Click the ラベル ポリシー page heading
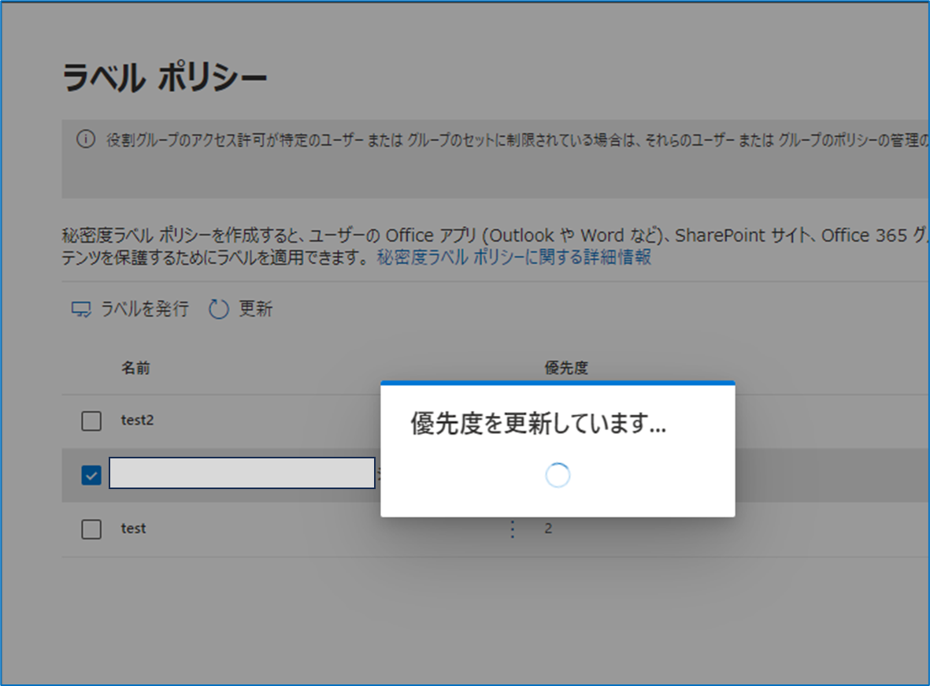The width and height of the screenshot is (930, 686). pyautogui.click(x=165, y=78)
